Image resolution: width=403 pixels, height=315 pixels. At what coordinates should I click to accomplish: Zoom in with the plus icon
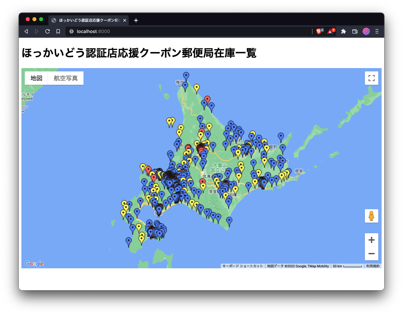pyautogui.click(x=371, y=240)
